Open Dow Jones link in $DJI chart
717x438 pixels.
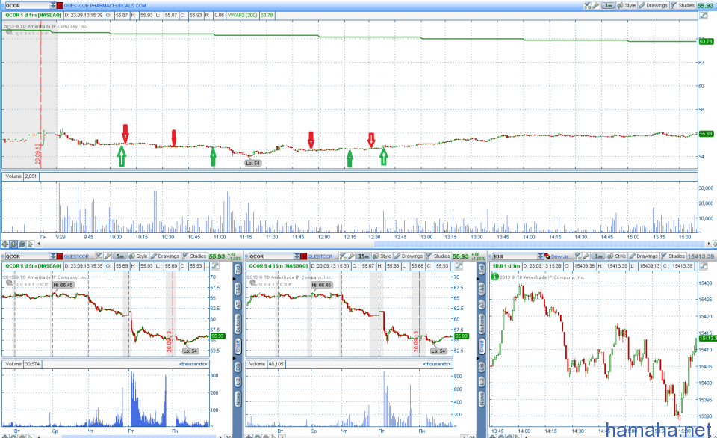561,256
